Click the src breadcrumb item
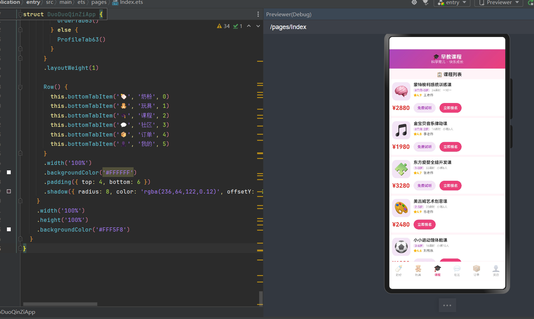 pos(49,2)
